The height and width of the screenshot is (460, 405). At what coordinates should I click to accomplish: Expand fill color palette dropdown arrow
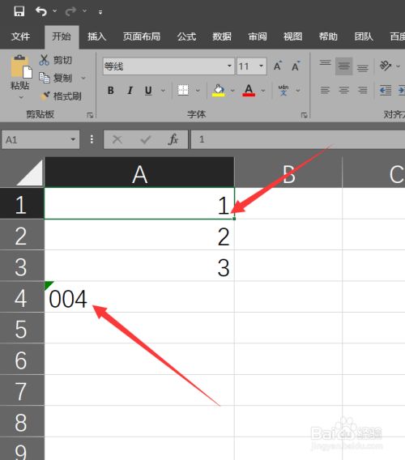(232, 91)
